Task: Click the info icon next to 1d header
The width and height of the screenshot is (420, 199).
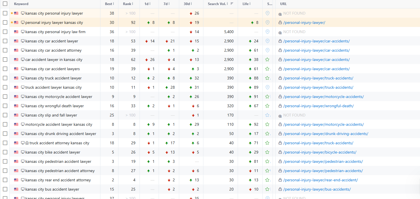Action: [x=150, y=4]
